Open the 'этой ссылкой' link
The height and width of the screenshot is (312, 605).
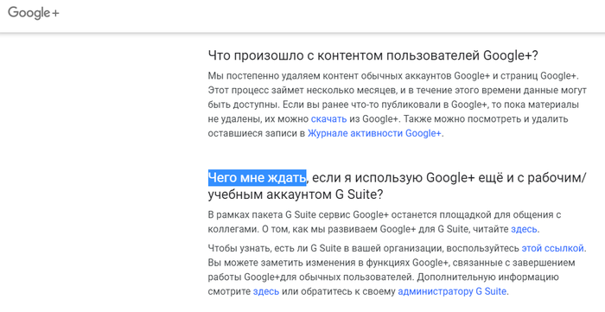coord(552,248)
